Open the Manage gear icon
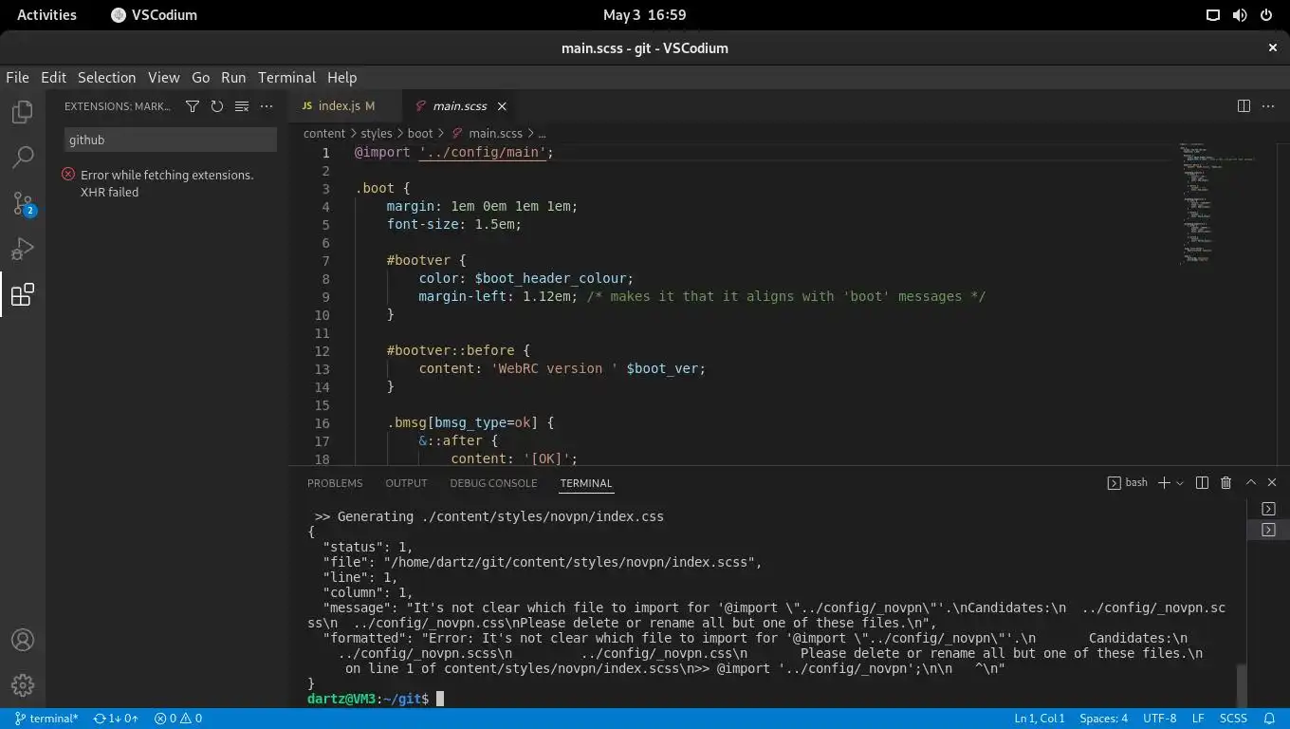 [x=23, y=685]
